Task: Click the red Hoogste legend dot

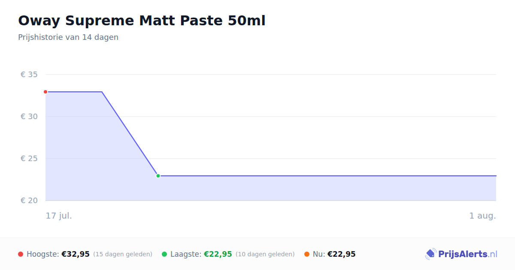Action: pos(21,254)
